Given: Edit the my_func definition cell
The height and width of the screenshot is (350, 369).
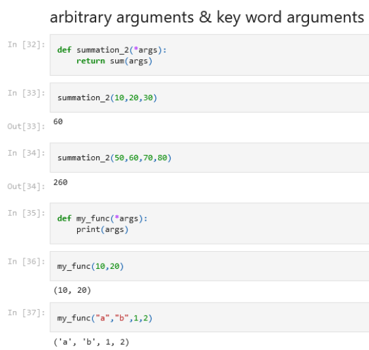Looking at the screenshot, I should click(210, 223).
